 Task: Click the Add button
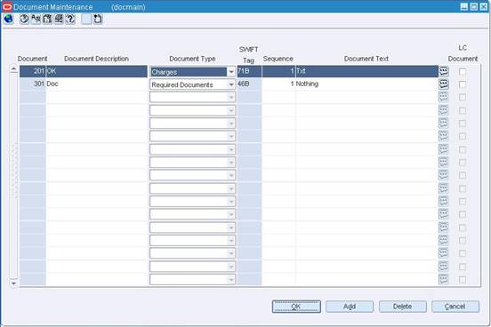click(x=350, y=307)
